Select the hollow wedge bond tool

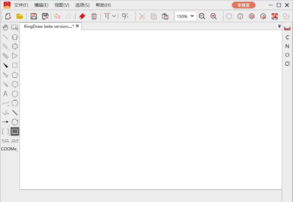5,75
